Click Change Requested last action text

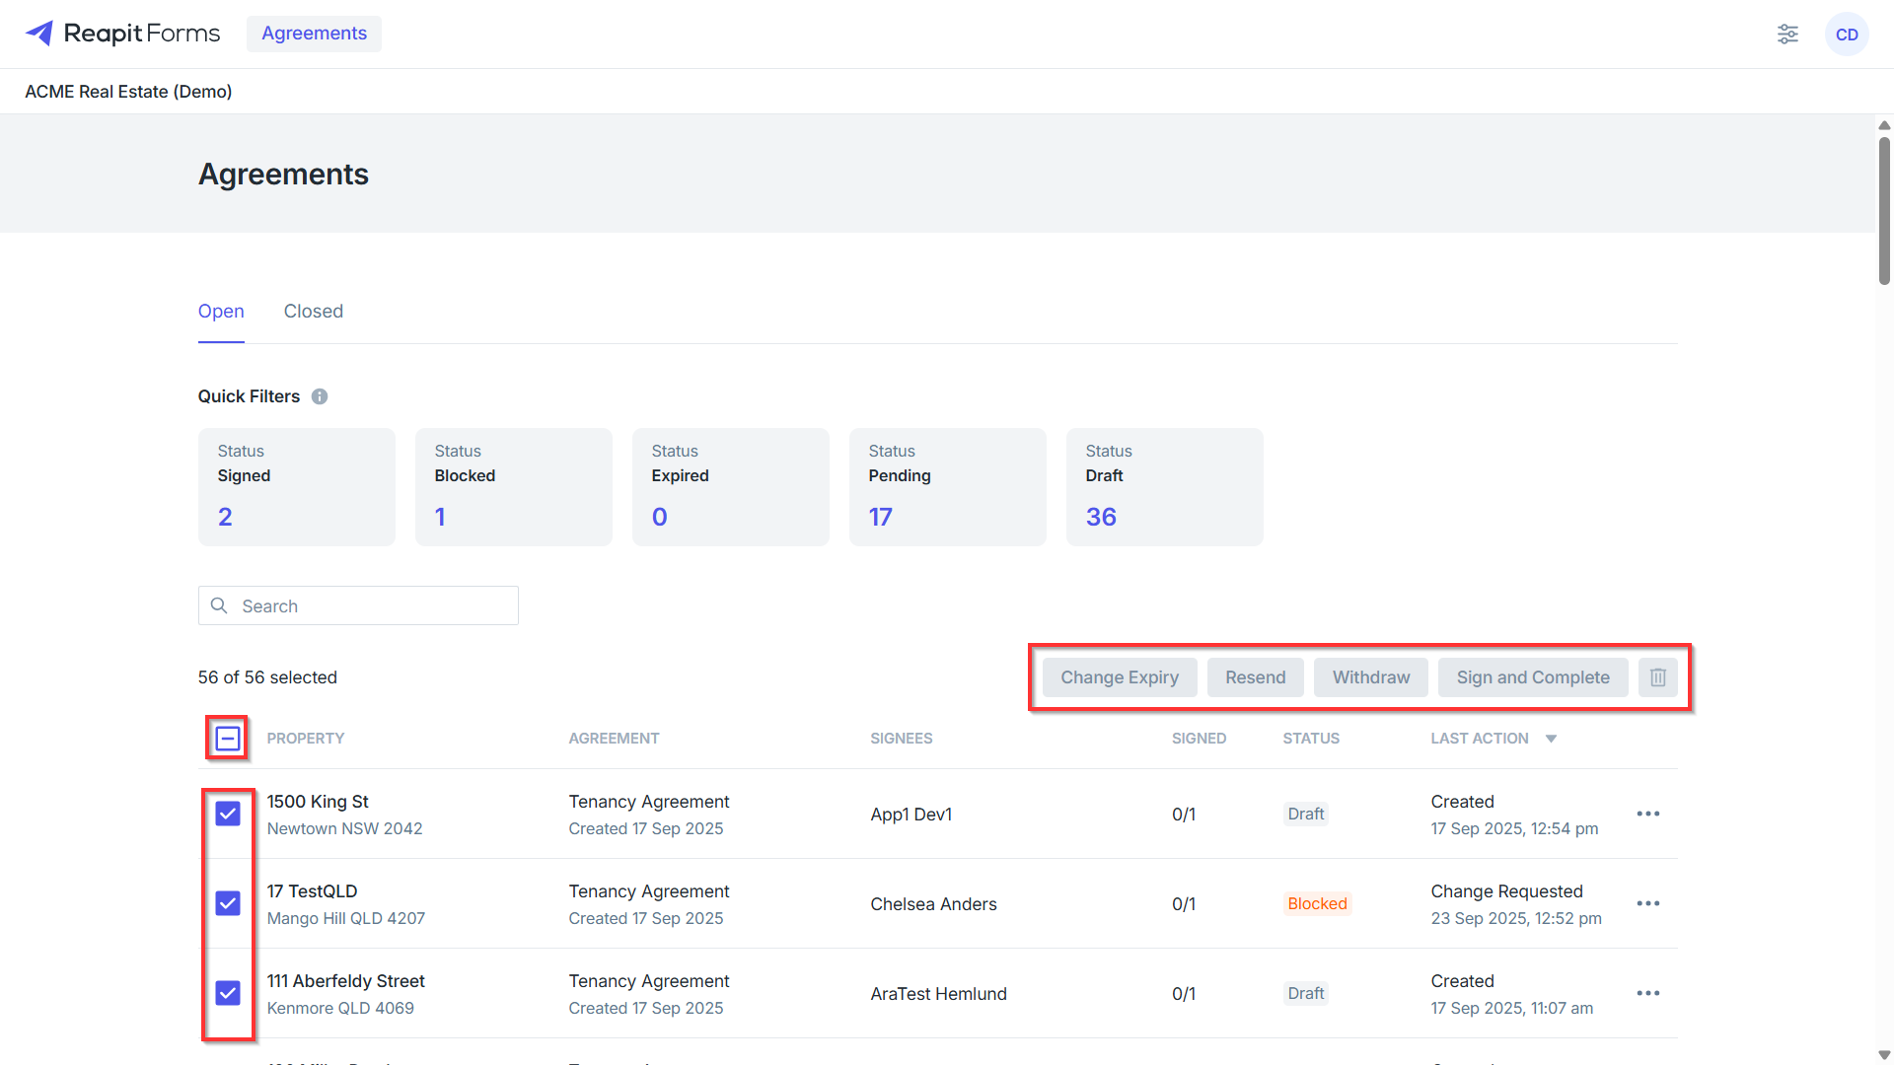[1506, 891]
